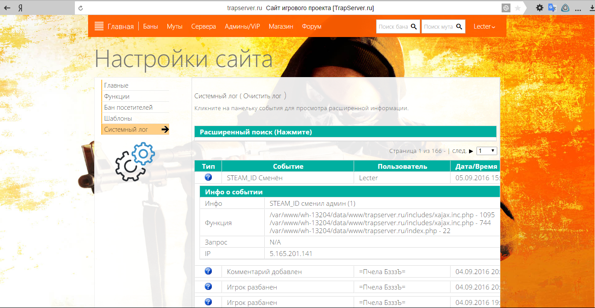Viewport: 595px width, 308px height.
Task: Open the Баны menu item
Action: 151,26
